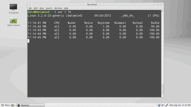Click the 11:14:43 PM timestamp
This screenshot has width=191, height=107.
(x=37, y=30)
